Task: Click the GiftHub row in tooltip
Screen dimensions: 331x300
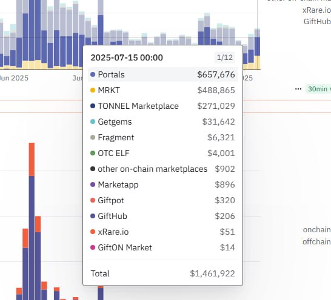Action: (162, 216)
